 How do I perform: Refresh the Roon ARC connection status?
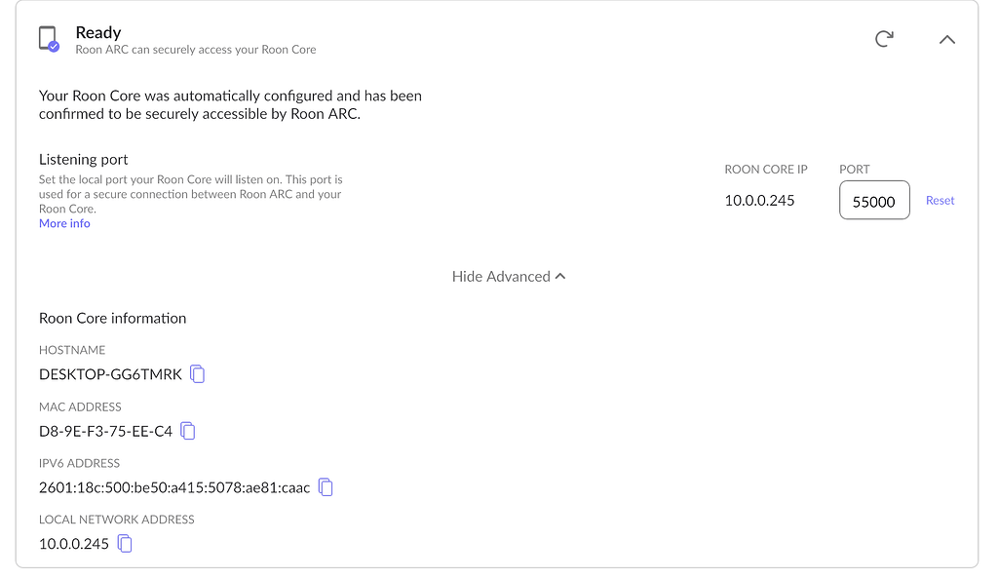click(x=884, y=39)
